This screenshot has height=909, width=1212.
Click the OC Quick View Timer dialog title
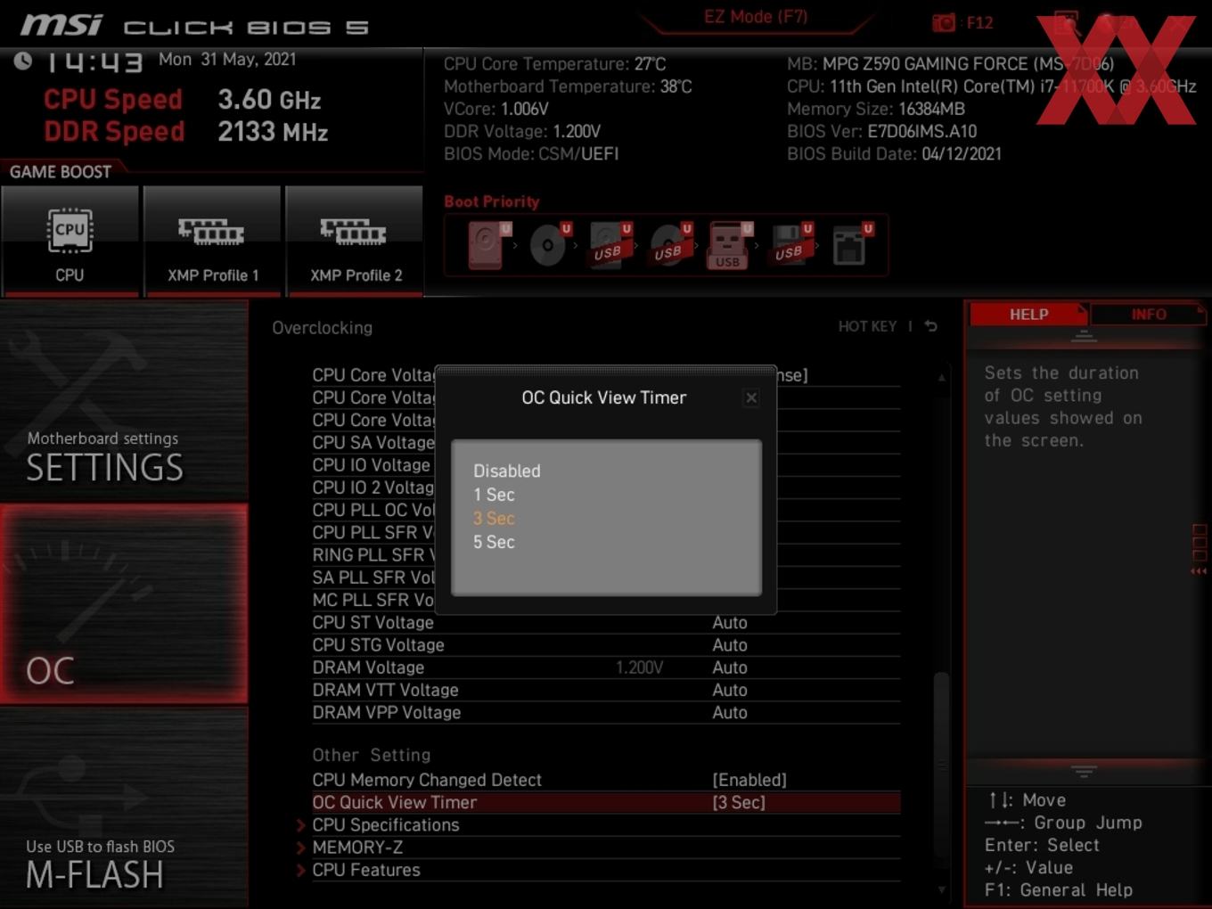pyautogui.click(x=604, y=397)
